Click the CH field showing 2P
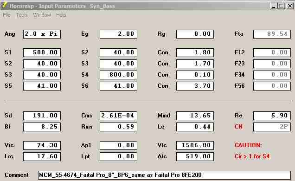The height and width of the screenshot is (181, 295). [272, 127]
